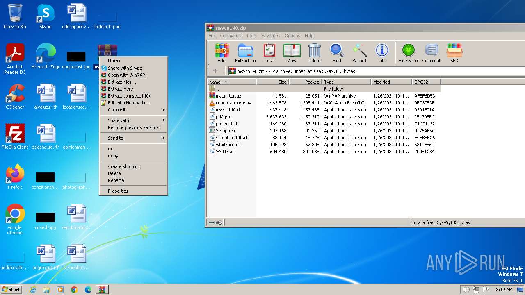This screenshot has height=295, width=525.
Task: Select Google Chrome desktop icon
Action: [x=15, y=220]
